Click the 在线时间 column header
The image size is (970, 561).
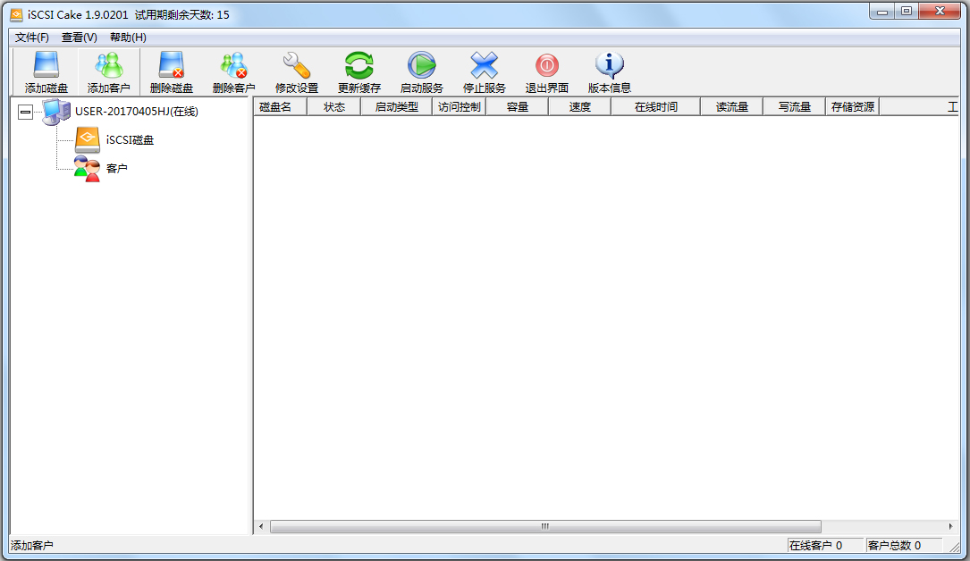tap(655, 107)
